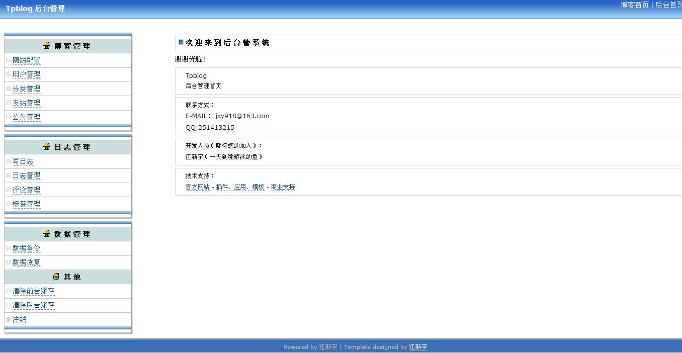
Task: Choose 数据恢复 in the data menu
Action: 26,262
